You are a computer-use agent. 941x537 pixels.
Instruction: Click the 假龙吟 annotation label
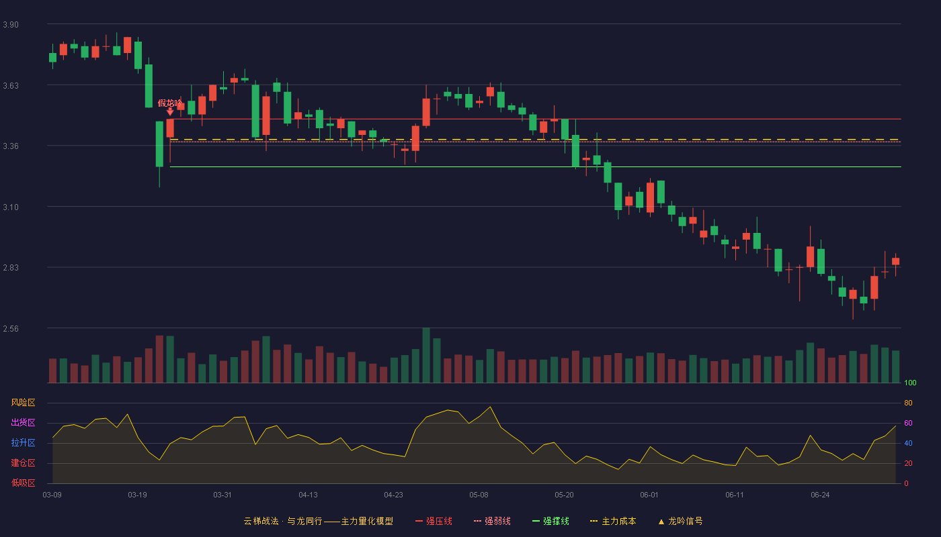(170, 103)
